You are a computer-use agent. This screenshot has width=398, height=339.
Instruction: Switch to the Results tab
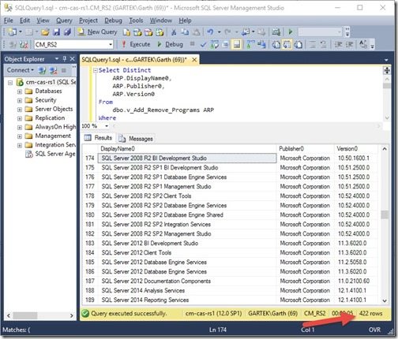(99, 138)
